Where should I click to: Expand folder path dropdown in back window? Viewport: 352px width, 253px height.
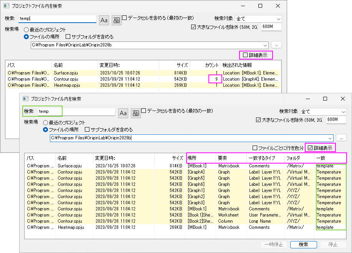265,45
